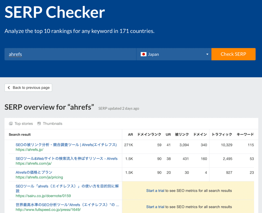
Task: Click the dropdown arrow beside Japan
Action: tap(207, 54)
